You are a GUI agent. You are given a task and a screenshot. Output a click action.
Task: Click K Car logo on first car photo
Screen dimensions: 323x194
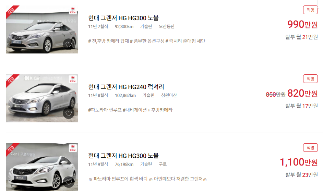click(x=73, y=10)
